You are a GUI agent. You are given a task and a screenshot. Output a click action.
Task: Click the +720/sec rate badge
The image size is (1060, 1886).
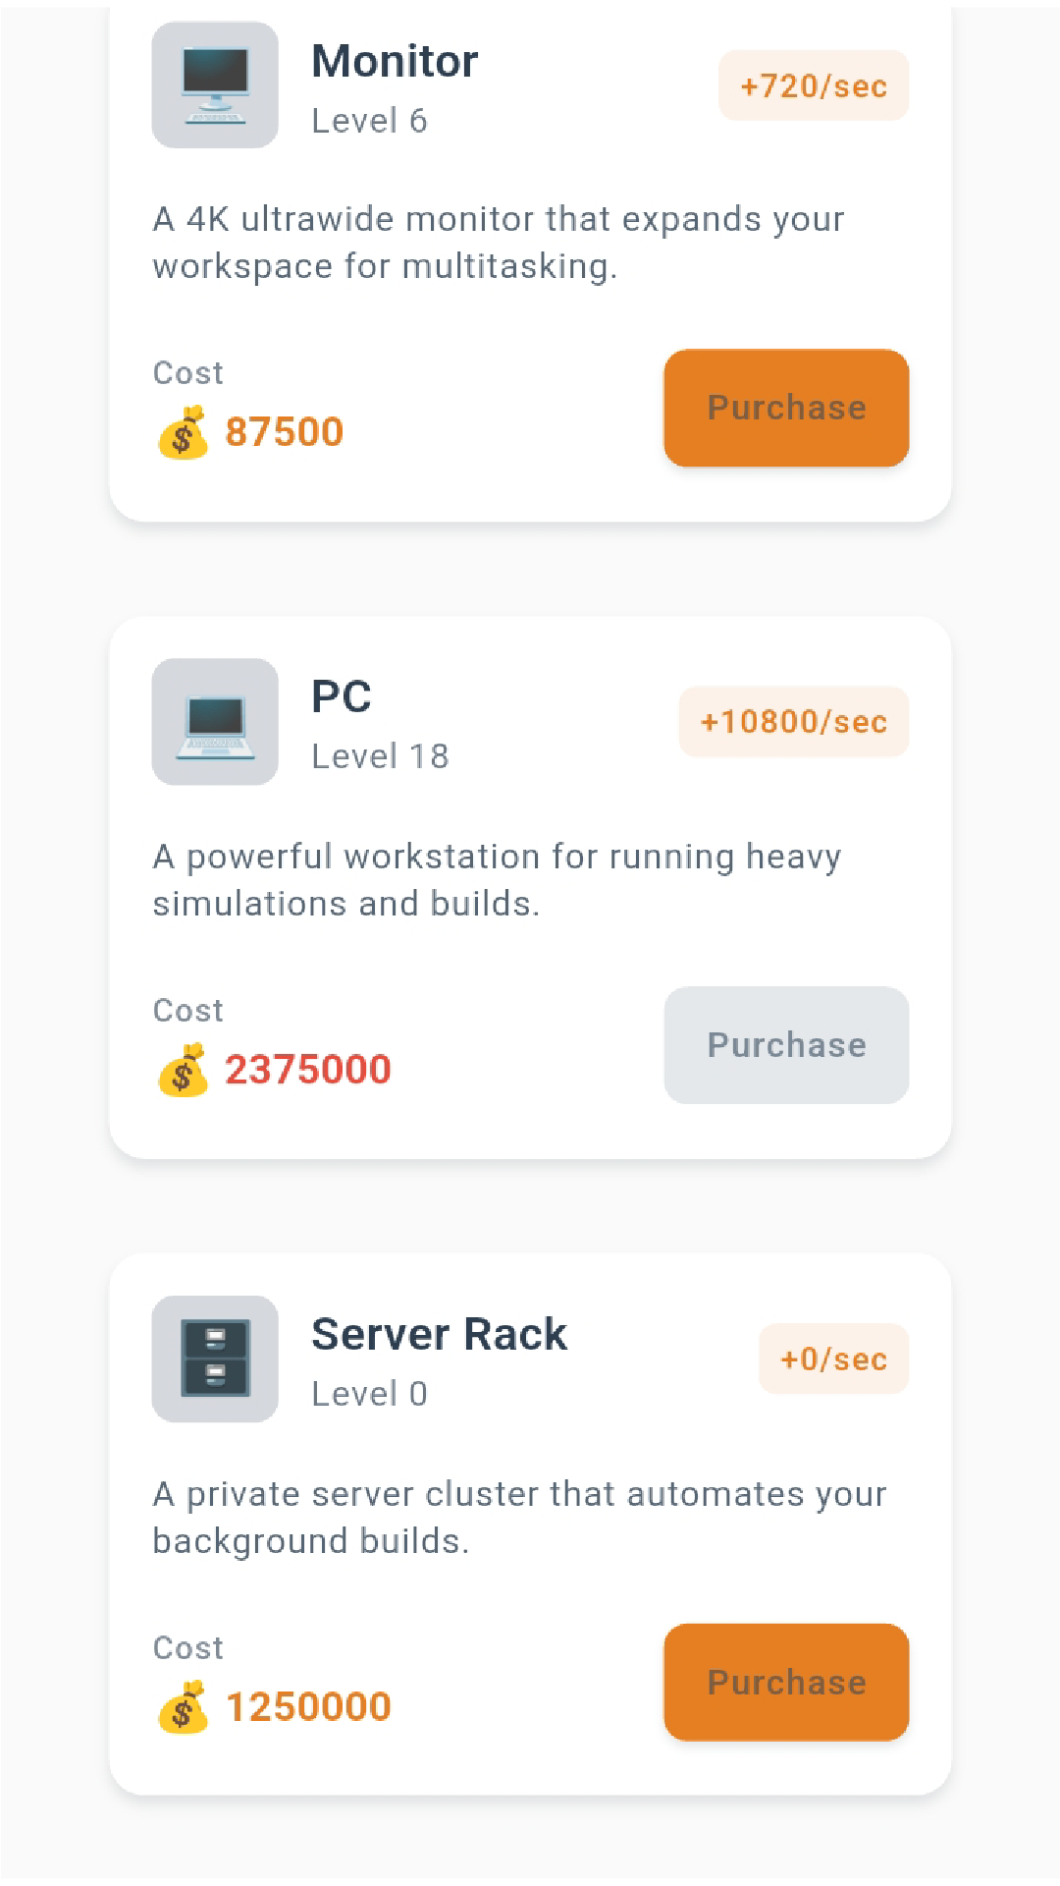(x=813, y=86)
